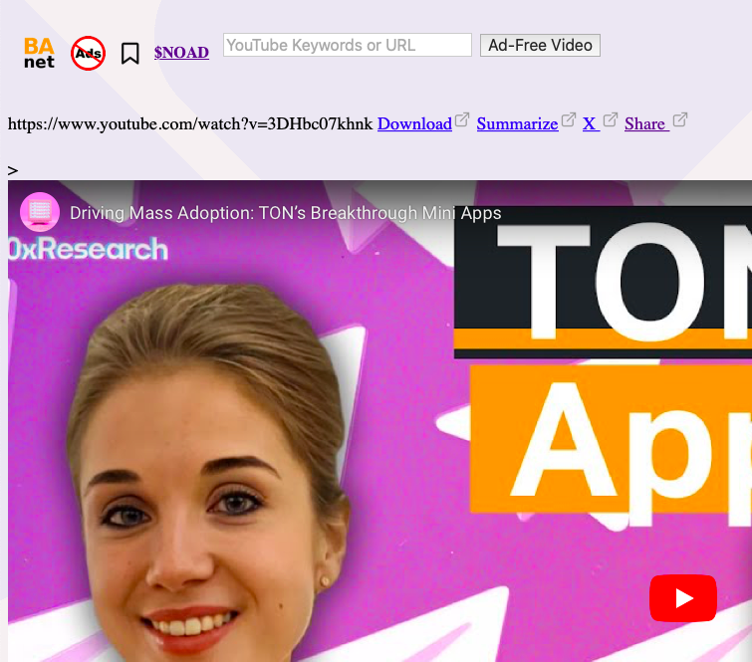752x662 pixels.
Task: Open video title Driving Mass Adoption
Action: 285,213
